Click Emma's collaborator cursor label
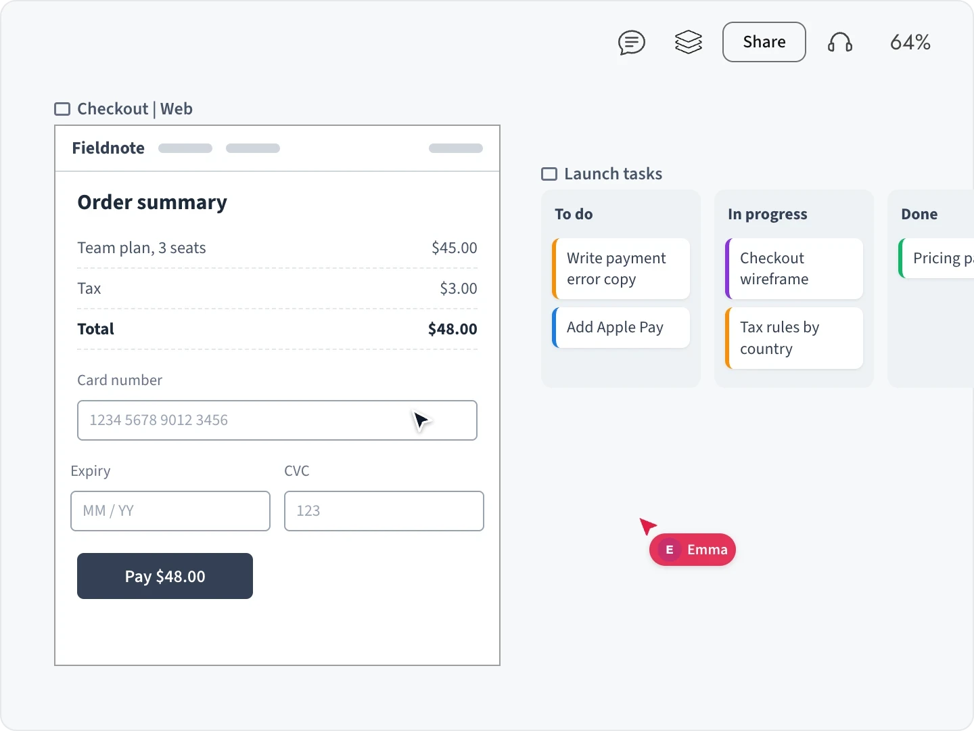 (693, 550)
